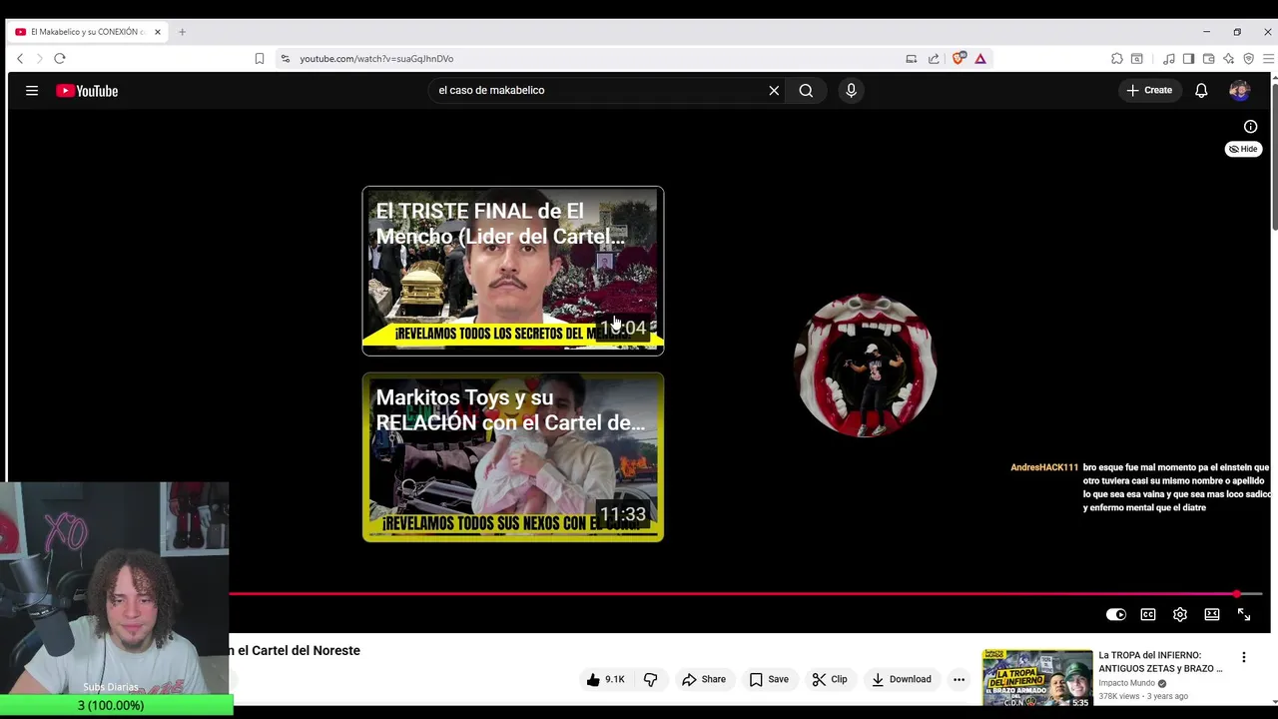Open the La TROPA del INFIERNO video title
The width and height of the screenshot is (1278, 719).
point(1160,662)
